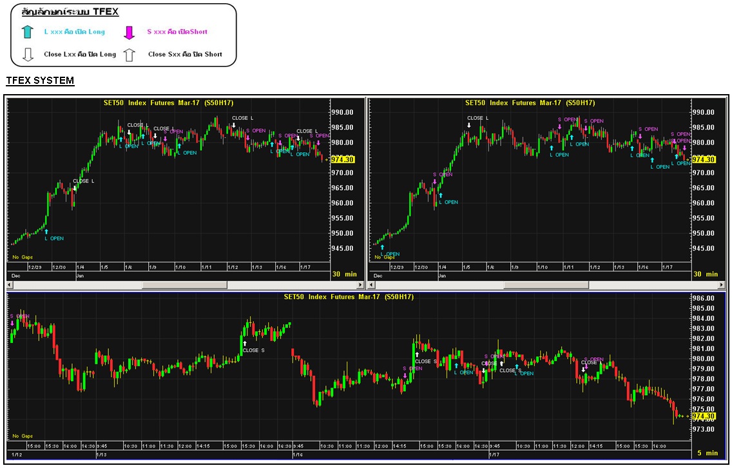Click right arrow of left 30 min chart scrollbar
732x468 pixels.
[x=360, y=284]
